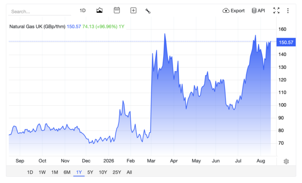This screenshot has height=183, width=302.
Task: Select the 1D range at bottom
Action: pos(30,172)
